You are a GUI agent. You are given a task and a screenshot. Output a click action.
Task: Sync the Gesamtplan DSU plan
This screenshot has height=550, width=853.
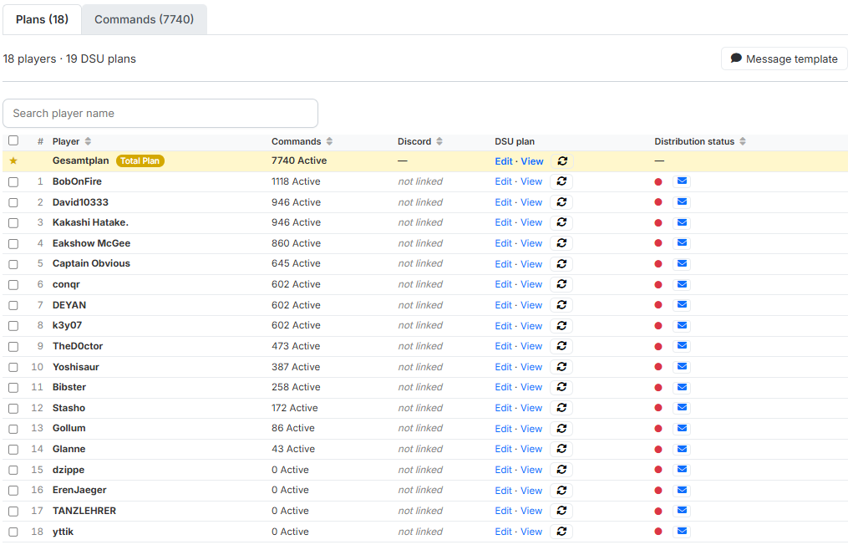coord(562,161)
